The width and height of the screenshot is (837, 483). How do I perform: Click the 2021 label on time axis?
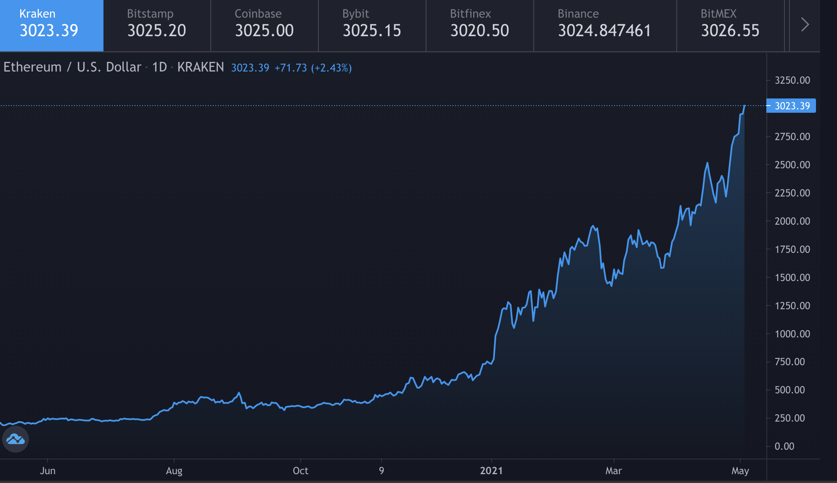tap(491, 470)
